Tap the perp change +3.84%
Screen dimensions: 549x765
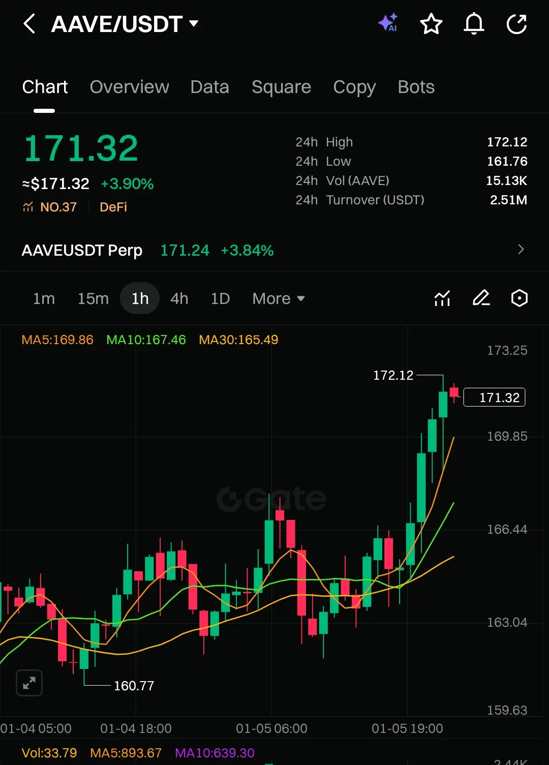click(247, 250)
